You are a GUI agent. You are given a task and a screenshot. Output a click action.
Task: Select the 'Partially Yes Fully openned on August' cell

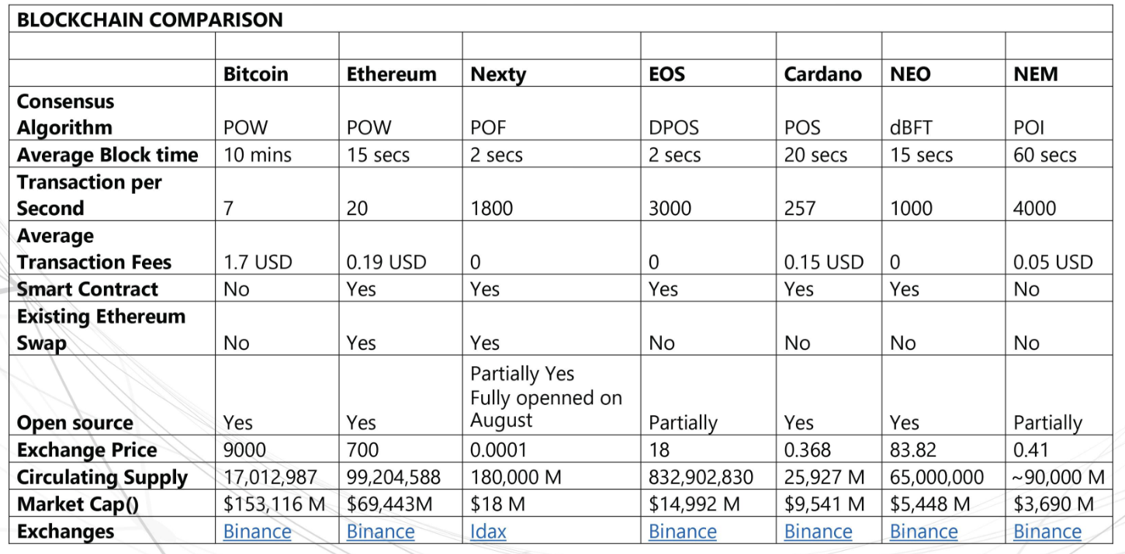[545, 396]
